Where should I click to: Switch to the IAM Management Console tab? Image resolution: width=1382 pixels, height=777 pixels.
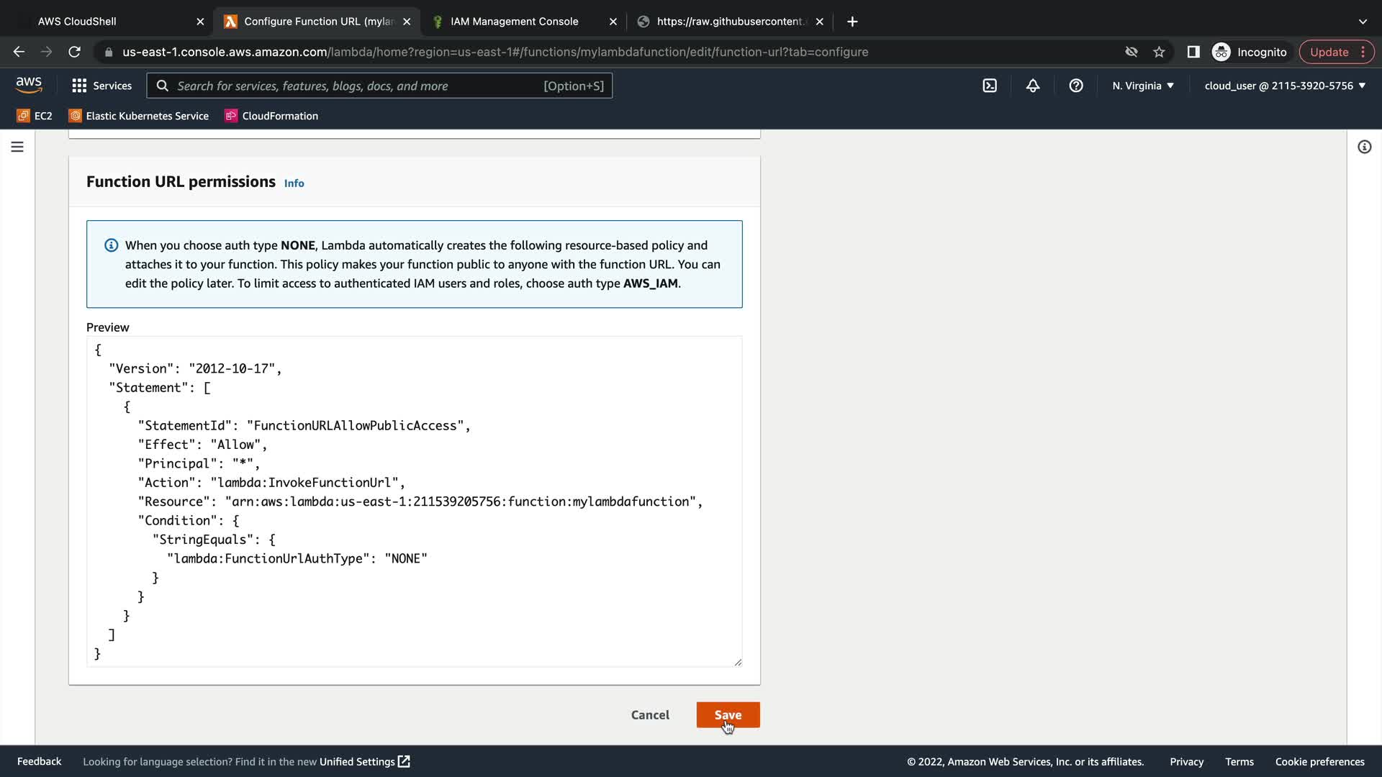(514, 22)
